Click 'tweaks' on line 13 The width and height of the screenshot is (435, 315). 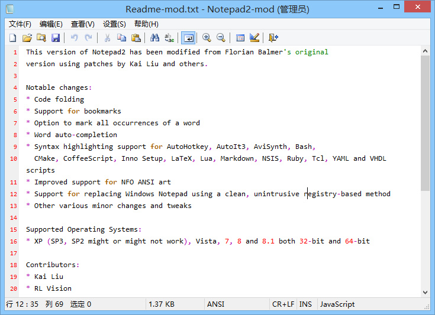(x=179, y=206)
